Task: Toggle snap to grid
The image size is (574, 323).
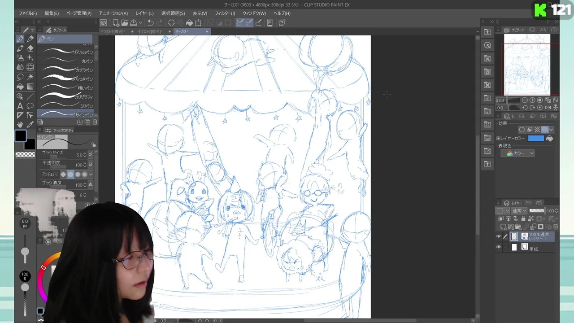Action: pos(258,23)
